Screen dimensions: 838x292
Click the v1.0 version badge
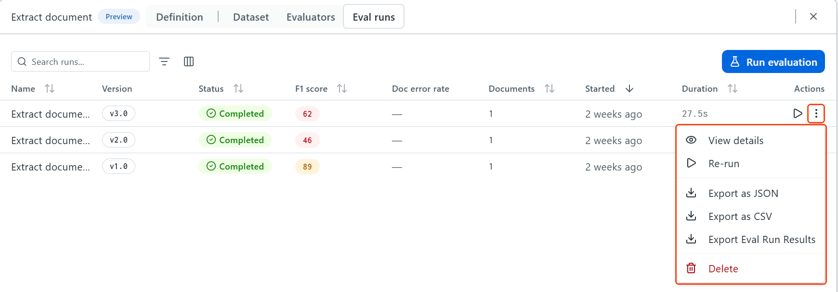[x=118, y=166]
